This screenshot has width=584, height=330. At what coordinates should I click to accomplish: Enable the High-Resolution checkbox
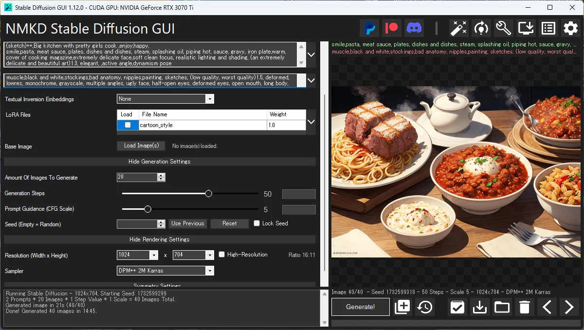pyautogui.click(x=222, y=255)
